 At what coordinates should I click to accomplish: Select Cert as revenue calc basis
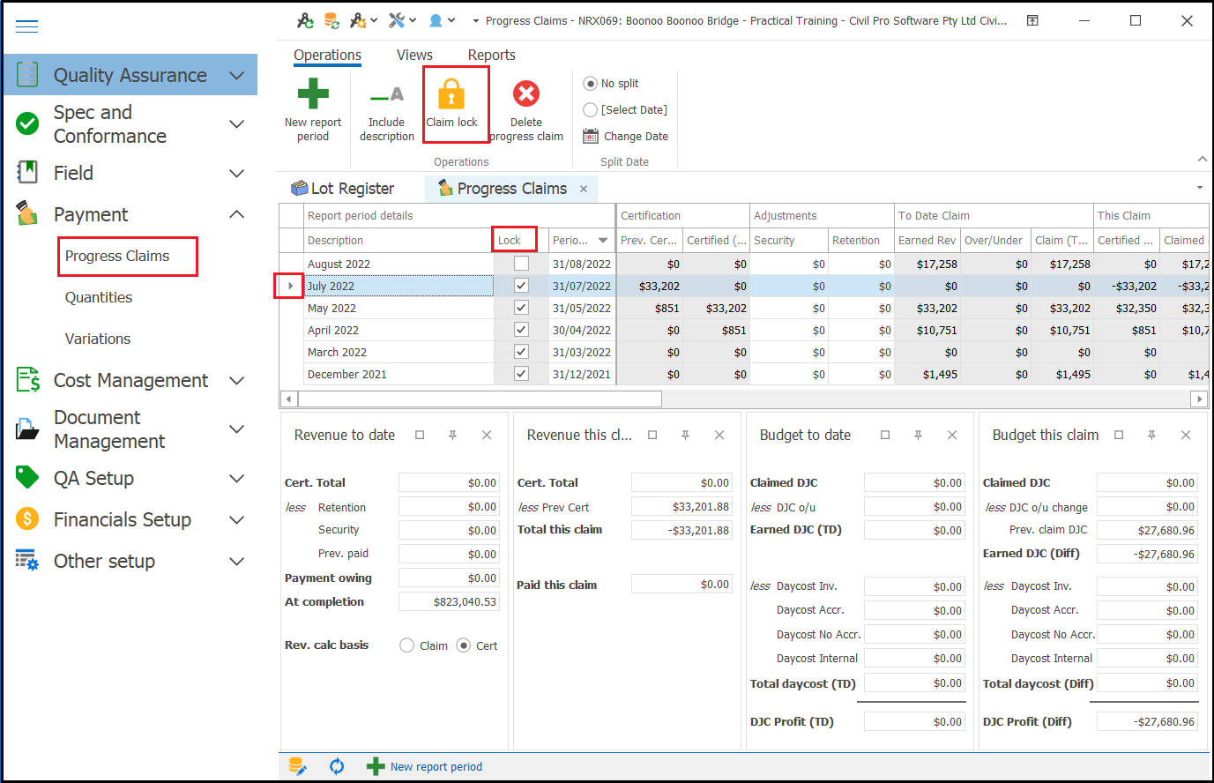pos(464,645)
